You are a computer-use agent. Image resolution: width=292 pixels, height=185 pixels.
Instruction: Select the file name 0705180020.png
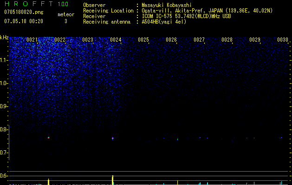pyautogui.click(x=24, y=12)
